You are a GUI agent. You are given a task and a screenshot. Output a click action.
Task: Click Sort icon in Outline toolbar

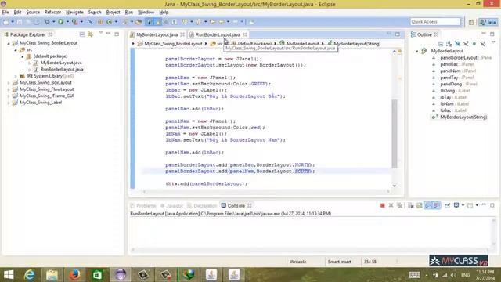449,44
